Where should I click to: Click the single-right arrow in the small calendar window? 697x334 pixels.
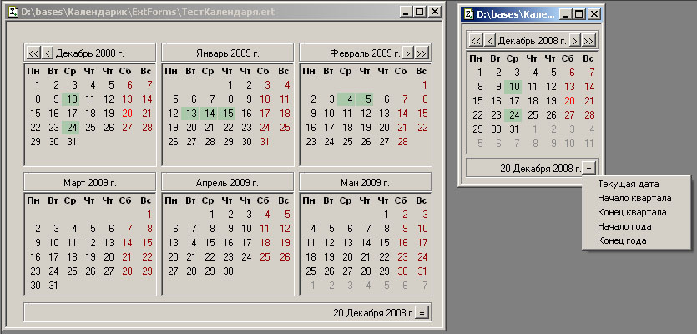575,40
